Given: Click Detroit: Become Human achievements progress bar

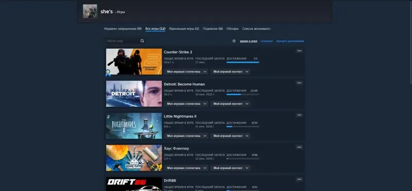Looking at the screenshot, I should point(243,94).
